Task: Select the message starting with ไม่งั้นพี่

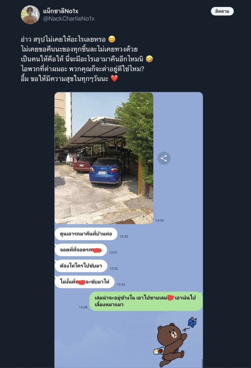Action: 84,282
